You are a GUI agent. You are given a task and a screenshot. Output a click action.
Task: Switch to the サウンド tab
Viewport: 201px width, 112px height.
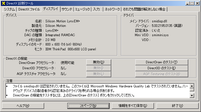pyautogui.click(x=67, y=9)
